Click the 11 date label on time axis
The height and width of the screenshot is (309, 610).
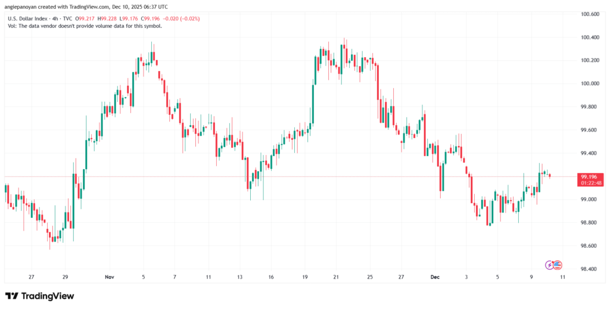pos(208,277)
